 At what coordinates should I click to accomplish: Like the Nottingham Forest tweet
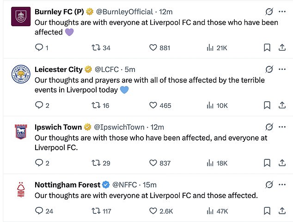click(153, 211)
